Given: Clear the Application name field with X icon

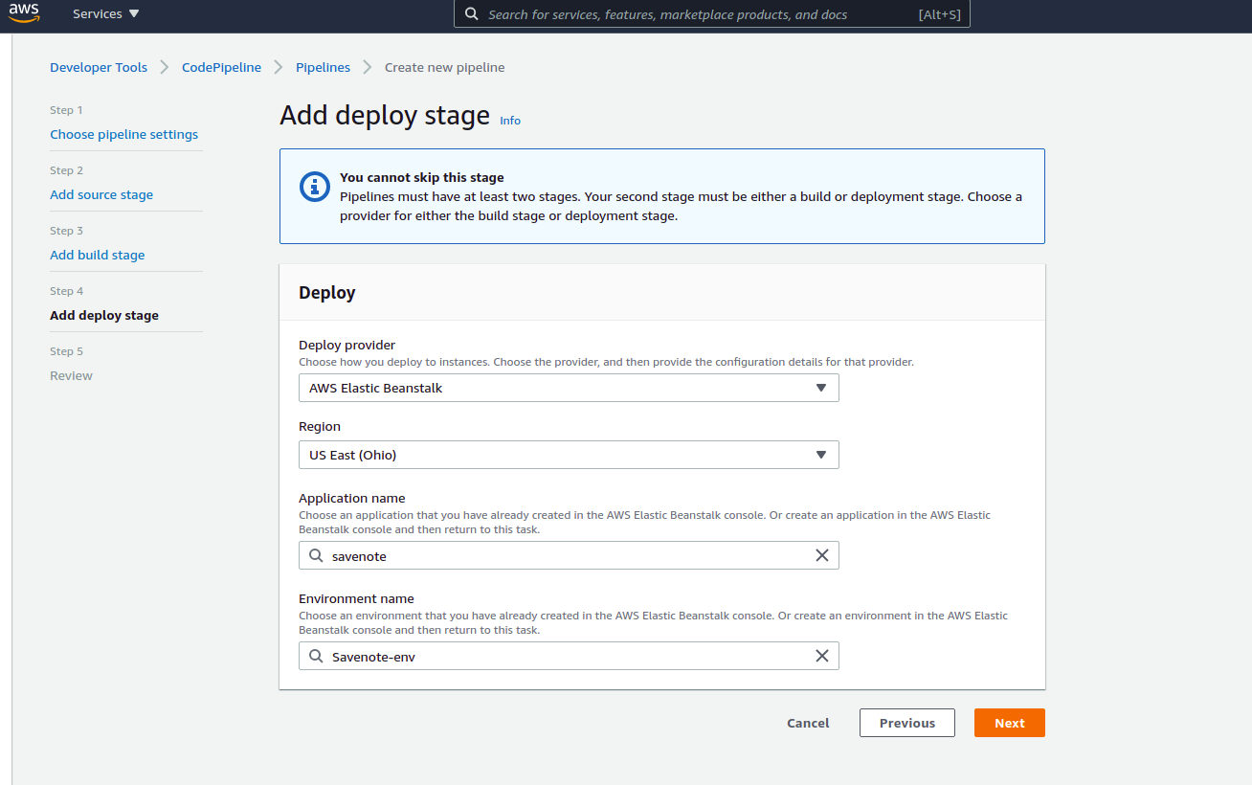Looking at the screenshot, I should coord(821,555).
